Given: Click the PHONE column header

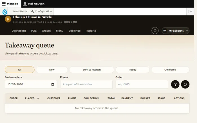Looking at the screenshot, I should [72, 98].
